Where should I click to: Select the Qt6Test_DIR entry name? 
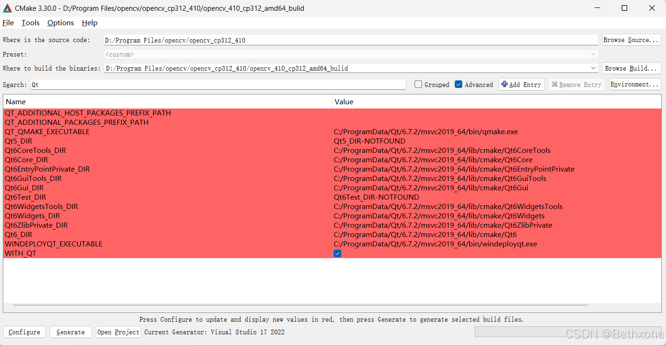(x=25, y=197)
